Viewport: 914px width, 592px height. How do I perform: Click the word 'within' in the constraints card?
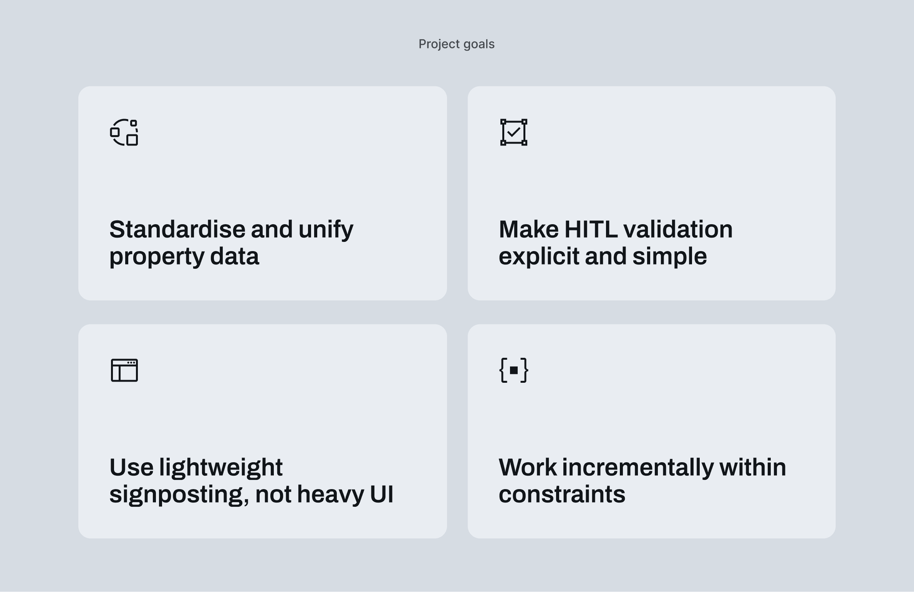tap(752, 468)
